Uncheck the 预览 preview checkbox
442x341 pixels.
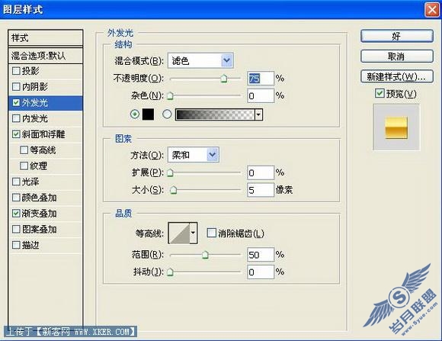(x=380, y=93)
